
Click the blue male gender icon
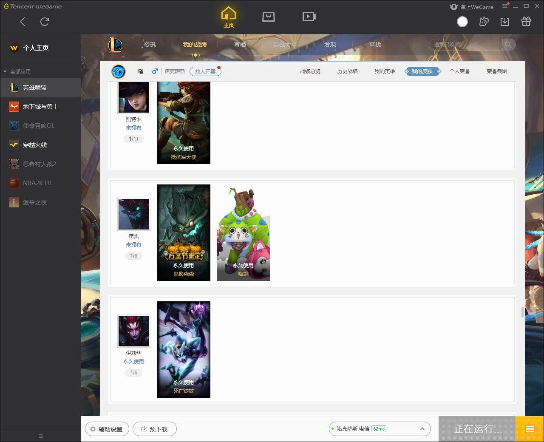tap(155, 71)
